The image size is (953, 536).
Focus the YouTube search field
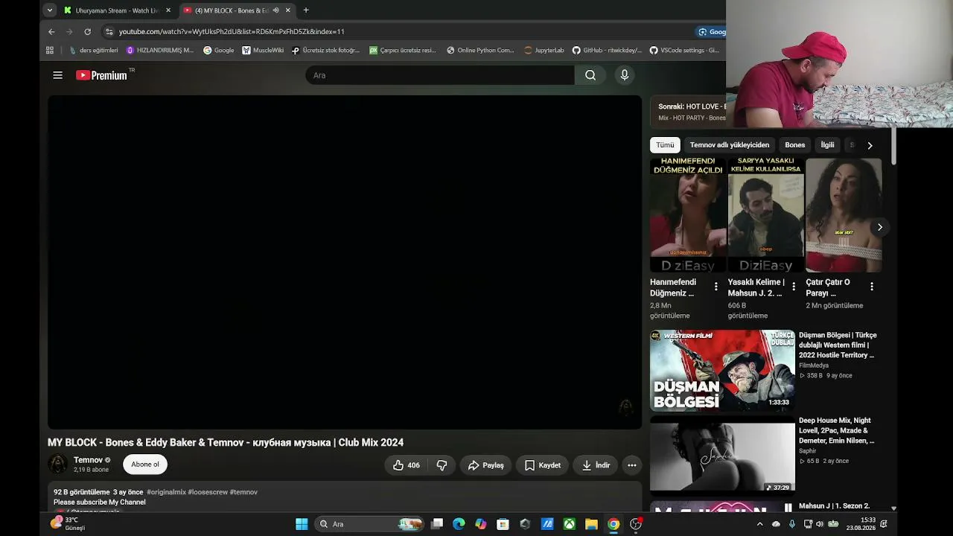coord(440,75)
